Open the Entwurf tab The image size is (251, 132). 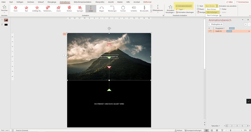(x=41, y=2)
